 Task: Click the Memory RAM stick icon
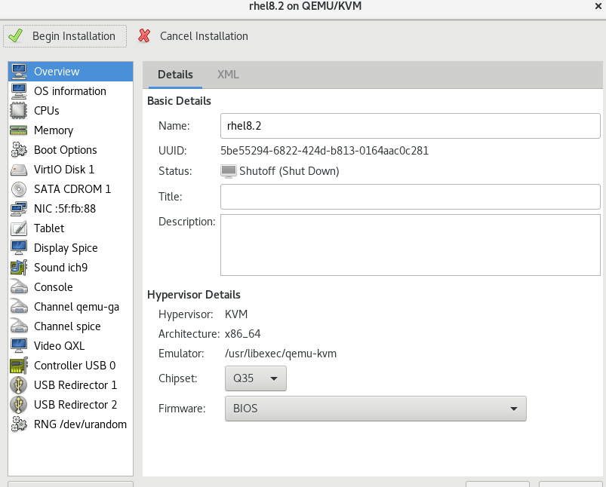click(x=19, y=130)
